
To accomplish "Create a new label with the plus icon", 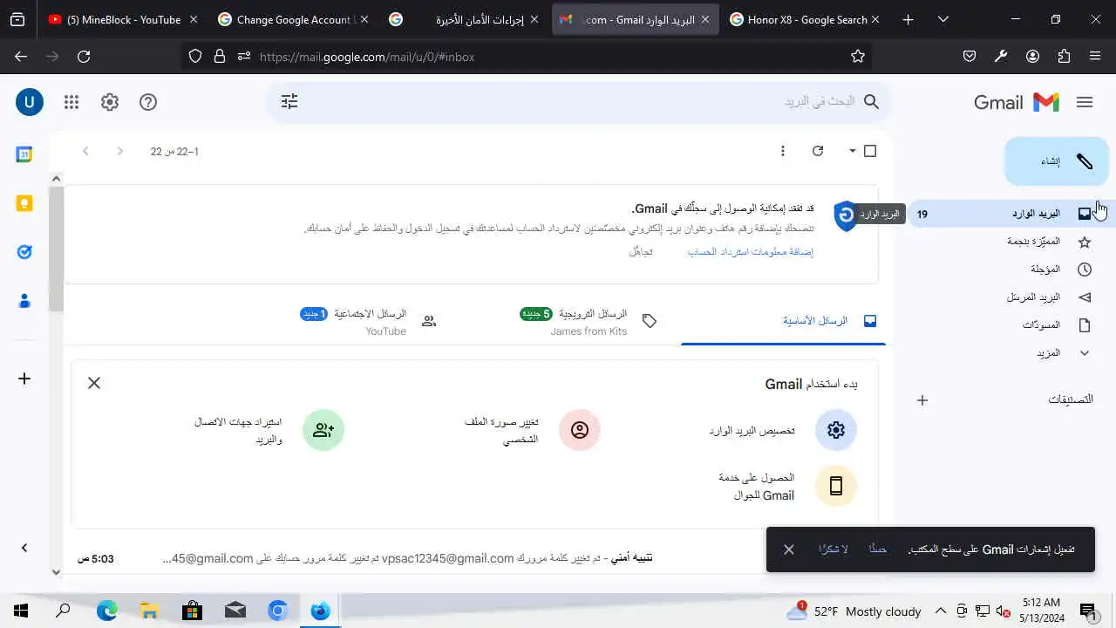I will (922, 400).
